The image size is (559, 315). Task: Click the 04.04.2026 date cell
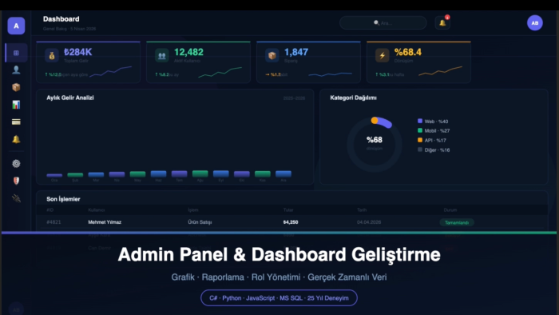[x=369, y=222]
